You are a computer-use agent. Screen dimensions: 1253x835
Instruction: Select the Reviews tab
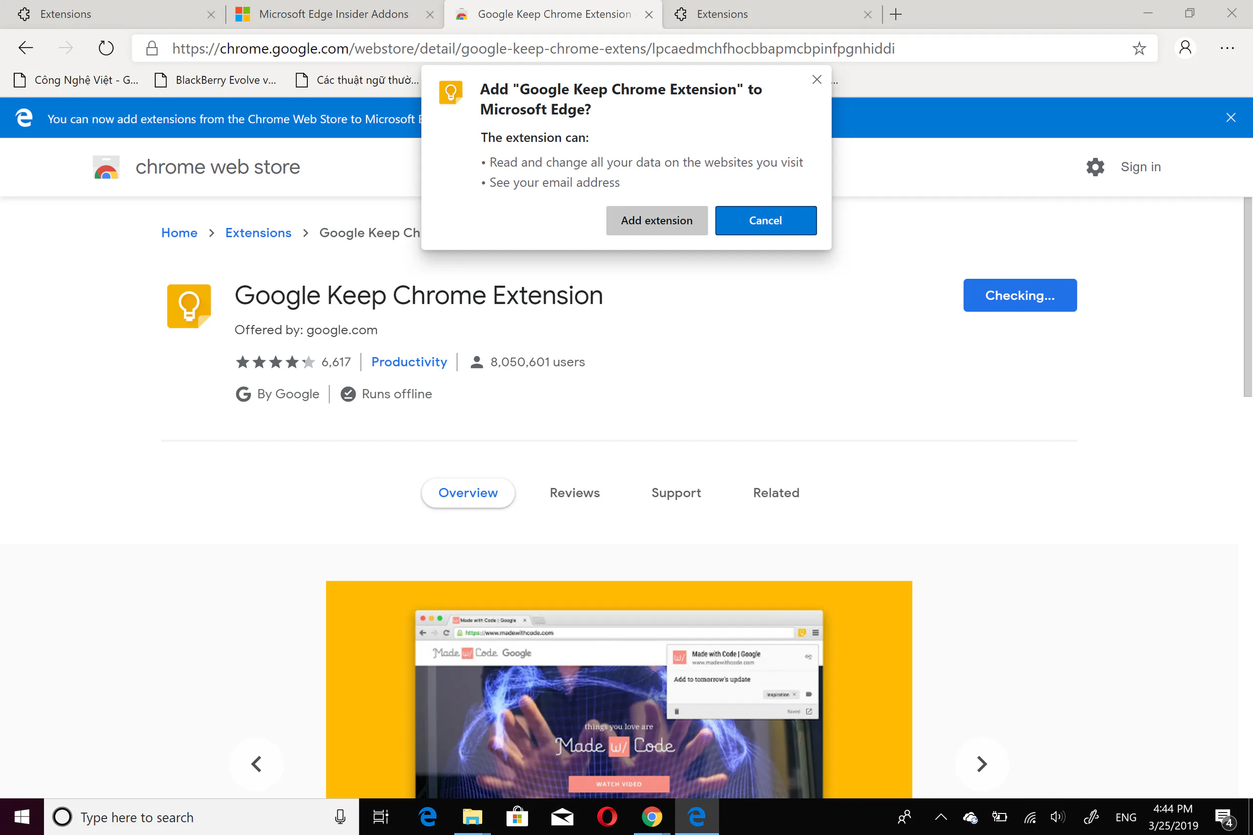click(x=575, y=493)
